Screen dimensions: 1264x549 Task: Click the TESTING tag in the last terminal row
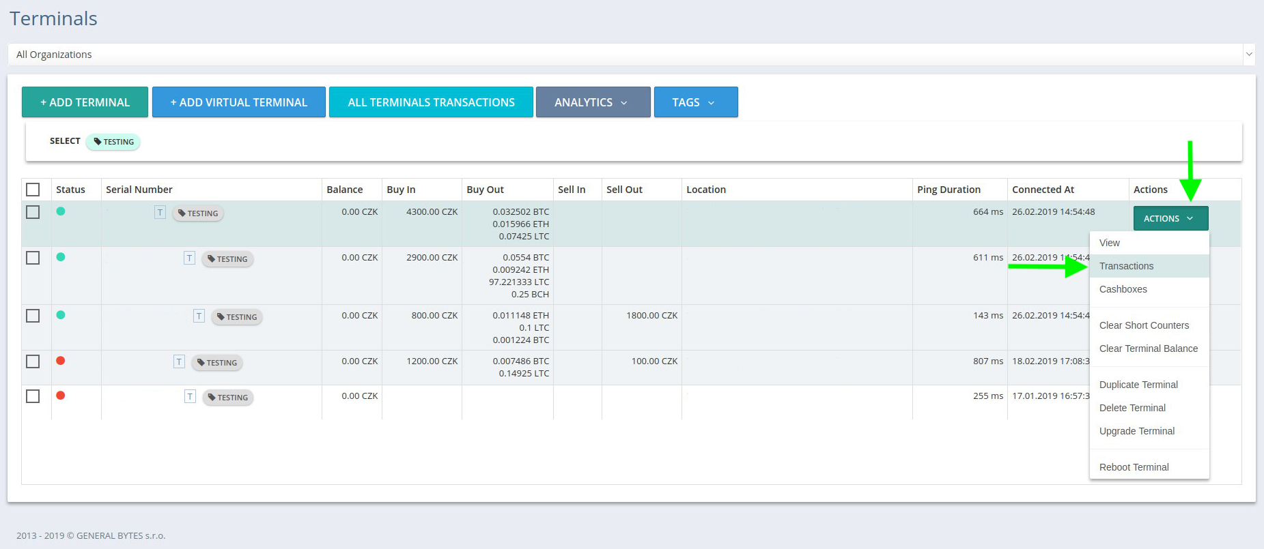228,398
